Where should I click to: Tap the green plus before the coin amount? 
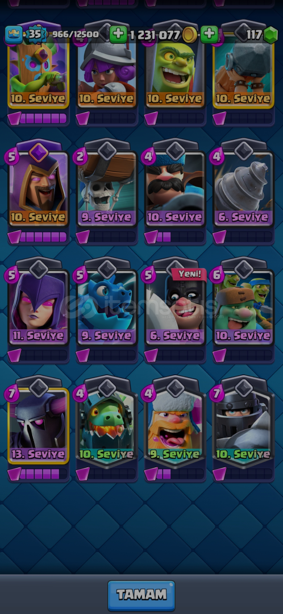[118, 35]
